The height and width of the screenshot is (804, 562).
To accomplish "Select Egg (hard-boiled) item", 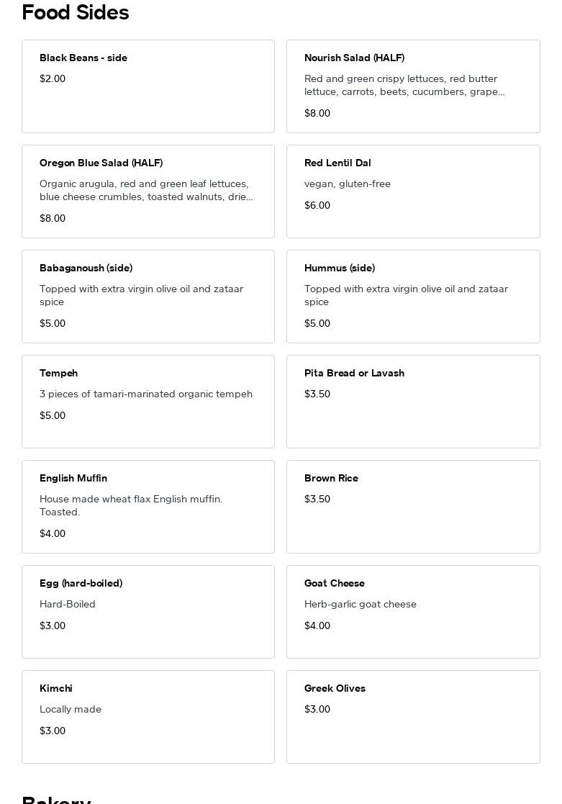I will coord(148,612).
